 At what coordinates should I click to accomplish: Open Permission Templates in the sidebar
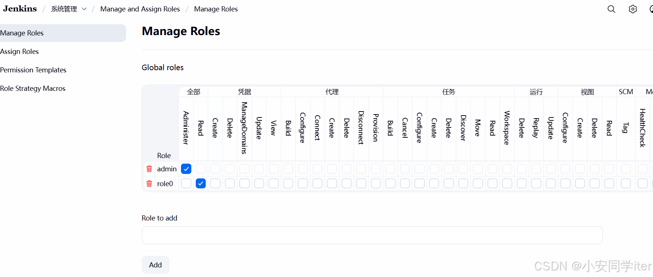(33, 70)
